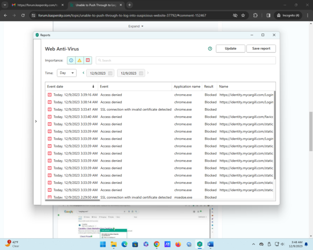This screenshot has height=250, width=313.
Task: Select the 3:39:16 AM Access denied row
Action: click(x=160, y=95)
